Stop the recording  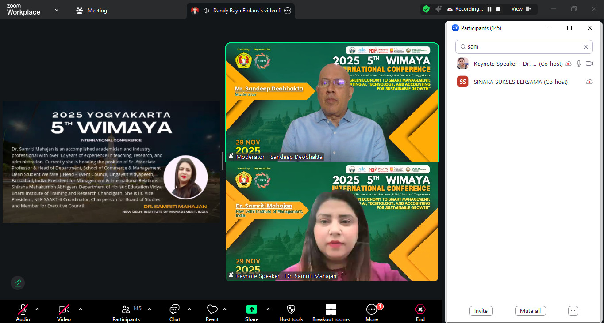498,9
